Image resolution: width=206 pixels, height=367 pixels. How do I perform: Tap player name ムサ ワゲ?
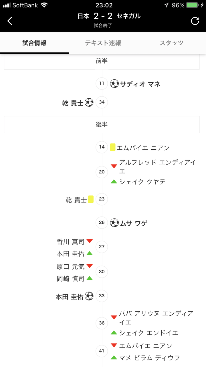[134, 223]
